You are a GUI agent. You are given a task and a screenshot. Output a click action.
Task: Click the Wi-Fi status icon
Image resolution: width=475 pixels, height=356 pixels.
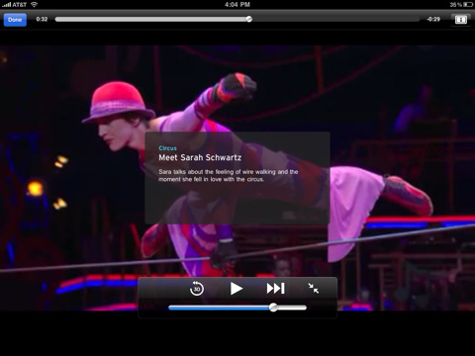34,5
